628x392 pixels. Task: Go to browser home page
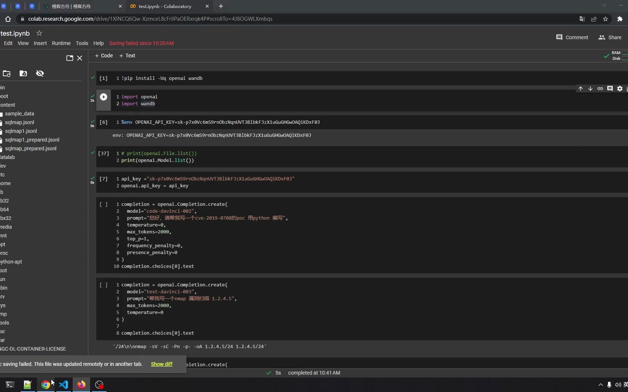coord(8,19)
